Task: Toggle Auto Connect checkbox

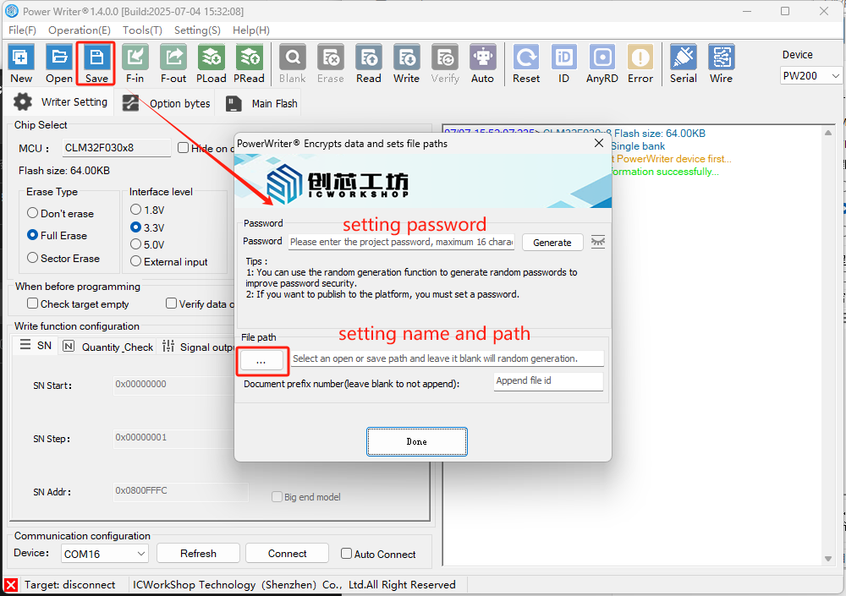Action: coord(346,554)
